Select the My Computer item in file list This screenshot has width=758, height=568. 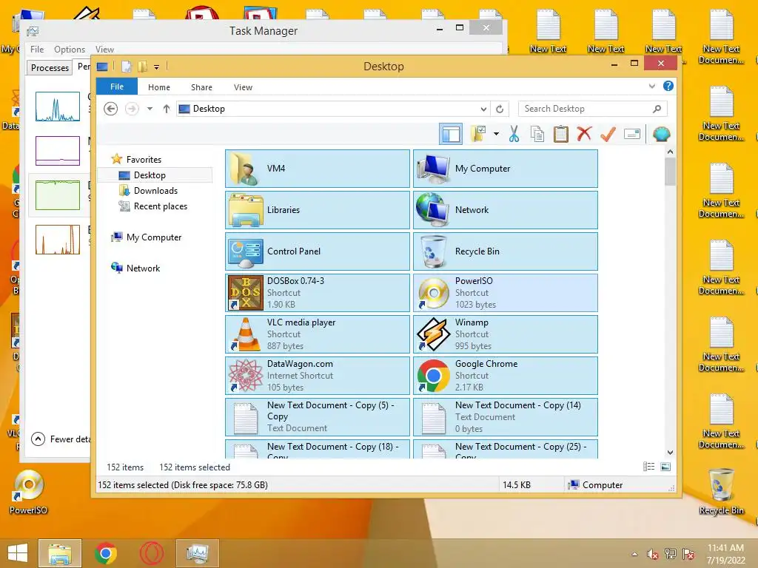coord(505,169)
